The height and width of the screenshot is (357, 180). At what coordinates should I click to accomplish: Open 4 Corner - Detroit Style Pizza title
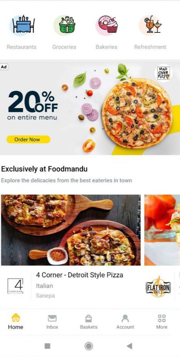point(80,275)
